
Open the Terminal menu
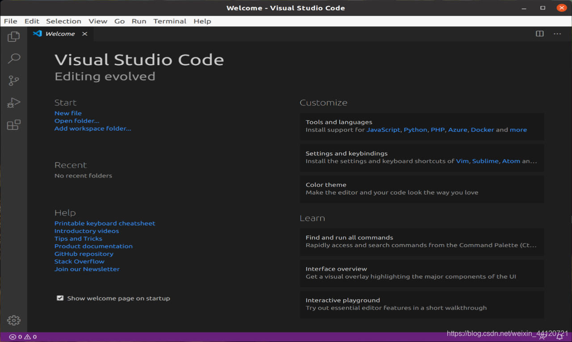170,21
